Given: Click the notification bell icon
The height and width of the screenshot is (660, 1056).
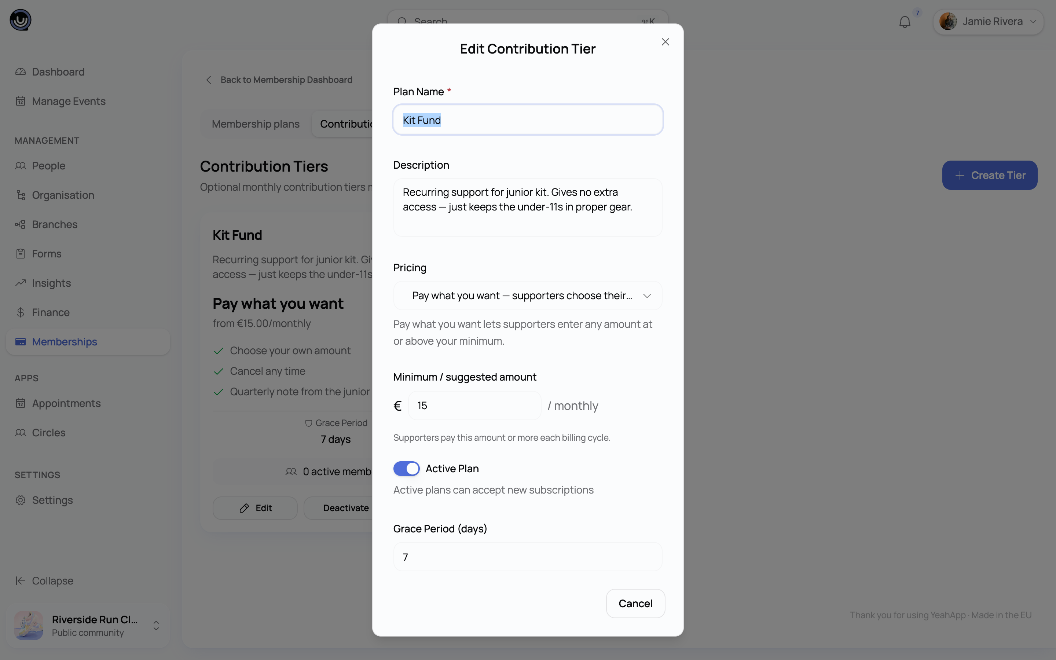Looking at the screenshot, I should click(905, 21).
